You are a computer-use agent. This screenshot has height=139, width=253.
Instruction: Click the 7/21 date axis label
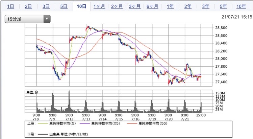tap(185, 119)
